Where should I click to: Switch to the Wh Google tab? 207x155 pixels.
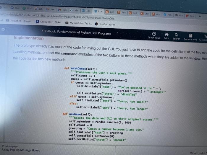pyautogui.click(x=39, y=9)
